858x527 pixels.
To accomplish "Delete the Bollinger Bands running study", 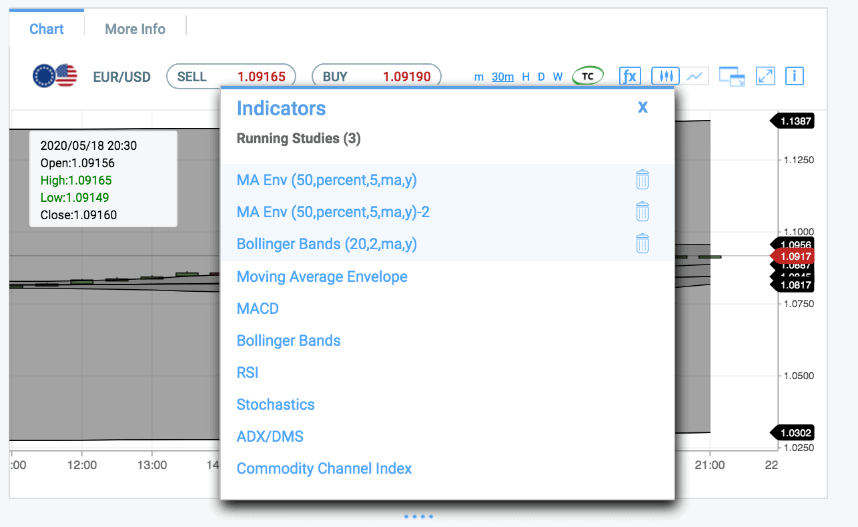I will coord(642,244).
